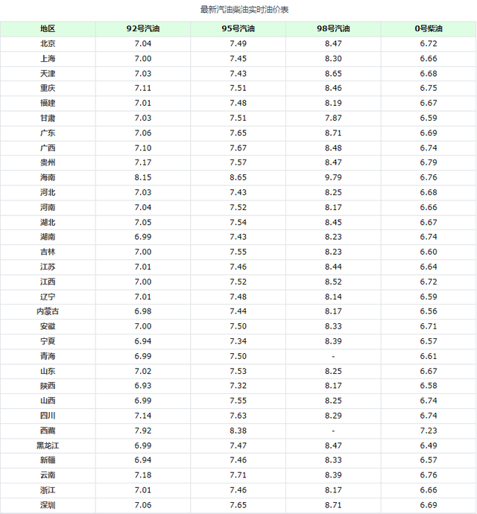Select the 深圳 region cell
The image size is (477, 514).
tap(48, 505)
